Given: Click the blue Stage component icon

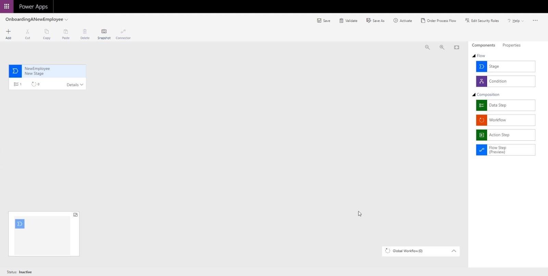Looking at the screenshot, I should point(482,66).
